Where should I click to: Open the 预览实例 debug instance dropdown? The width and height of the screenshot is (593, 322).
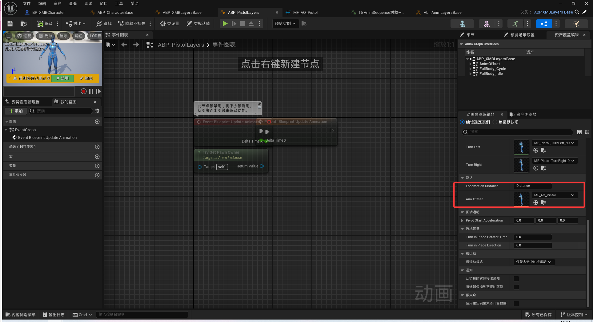click(x=285, y=24)
